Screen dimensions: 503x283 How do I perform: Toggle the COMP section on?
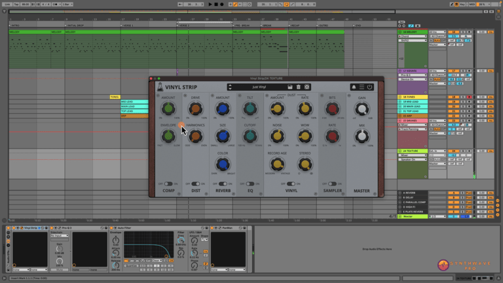click(168, 184)
